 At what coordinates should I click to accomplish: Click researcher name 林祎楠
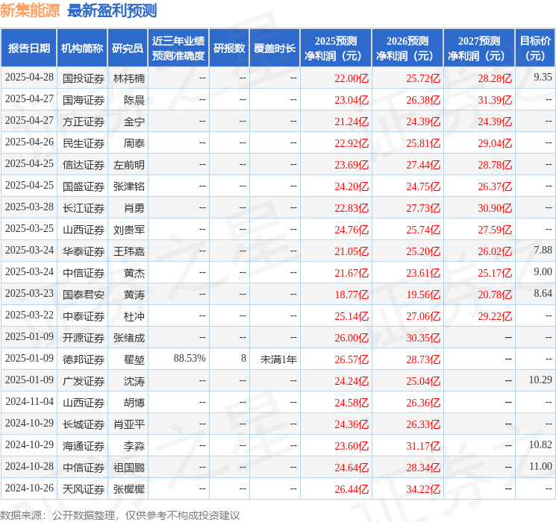click(129, 78)
